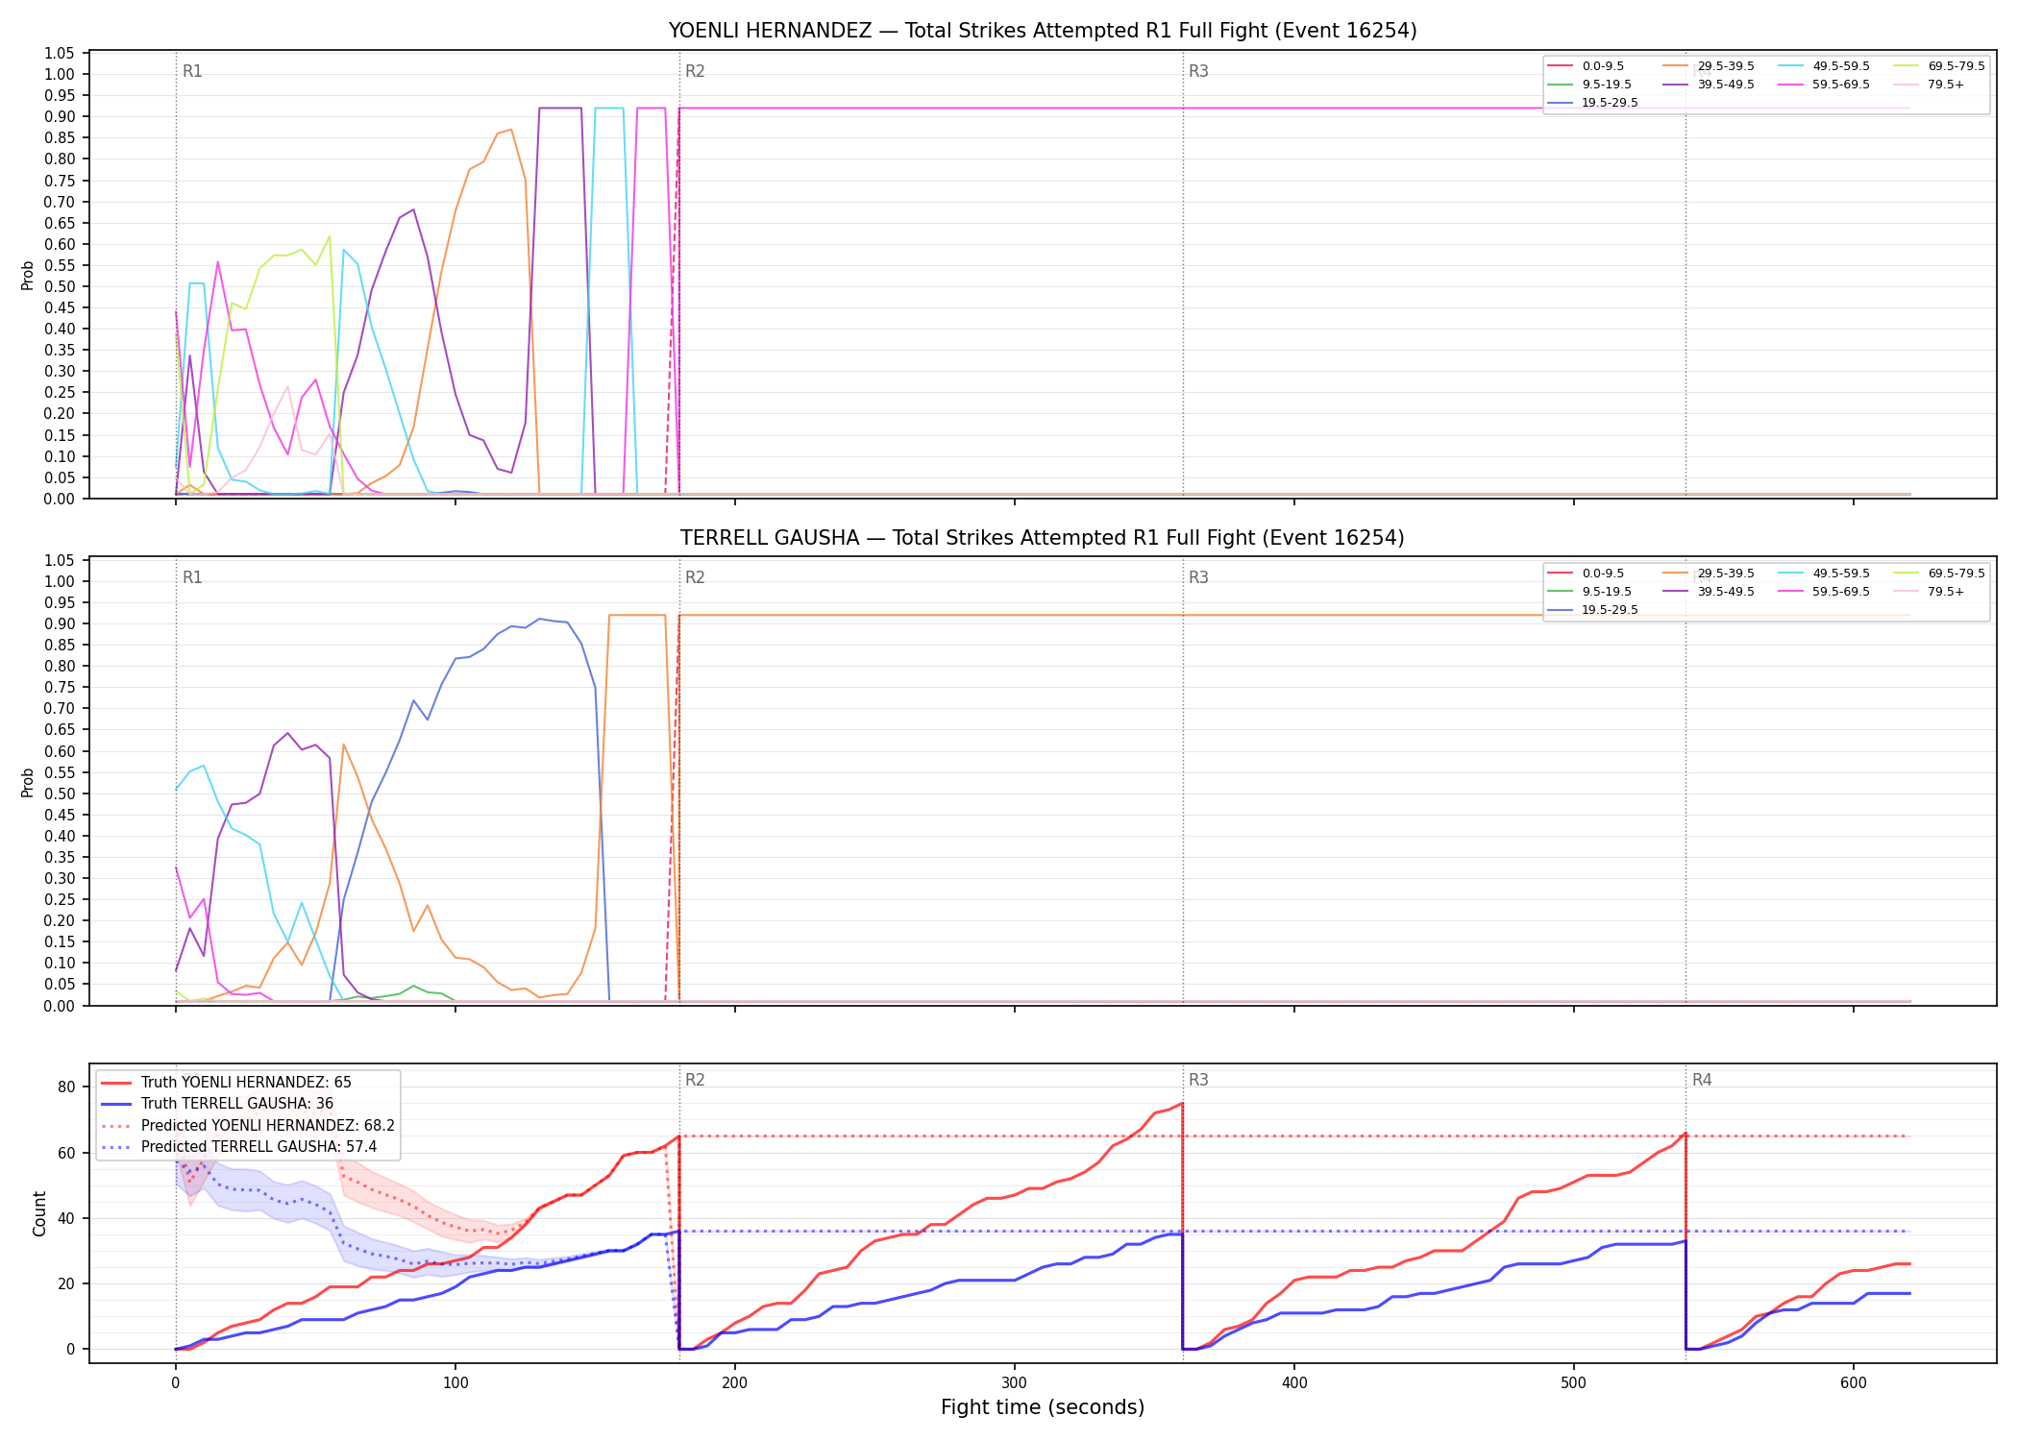Click the R3 round marker in Count chart
This screenshot has width=2018, height=1441.
coord(1198,1080)
